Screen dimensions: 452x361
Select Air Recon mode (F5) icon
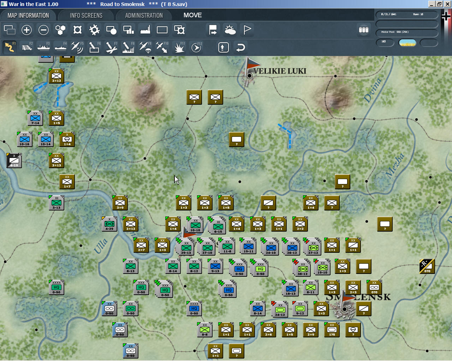(77, 47)
